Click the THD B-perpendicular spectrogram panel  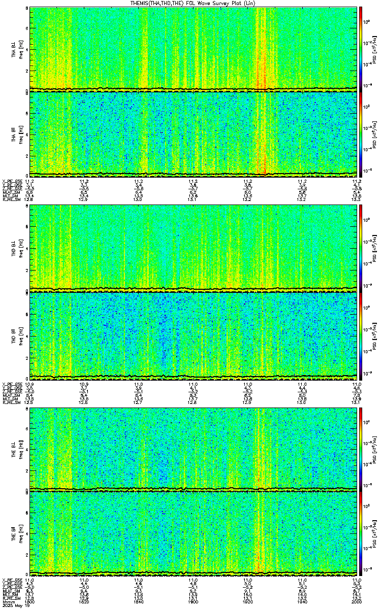[x=194, y=248]
